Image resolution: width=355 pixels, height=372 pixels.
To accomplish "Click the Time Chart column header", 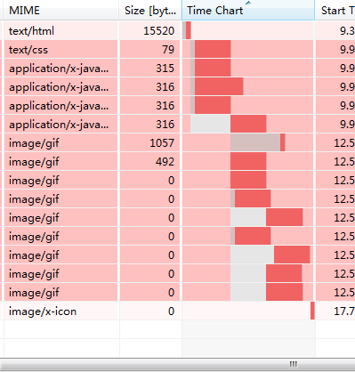I will pyautogui.click(x=248, y=10).
